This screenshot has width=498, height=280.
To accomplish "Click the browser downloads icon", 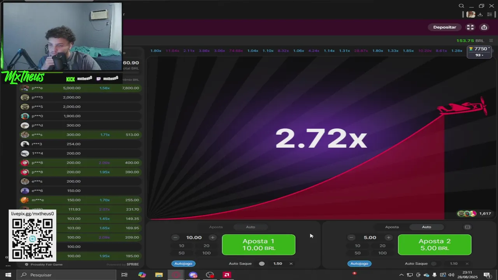I will click(480, 14).
